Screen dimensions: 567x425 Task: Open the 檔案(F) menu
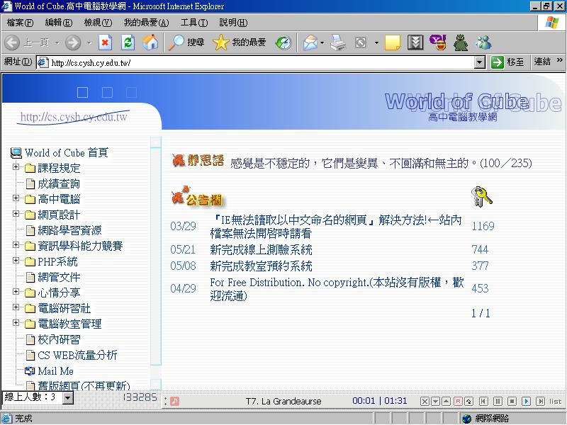20,23
